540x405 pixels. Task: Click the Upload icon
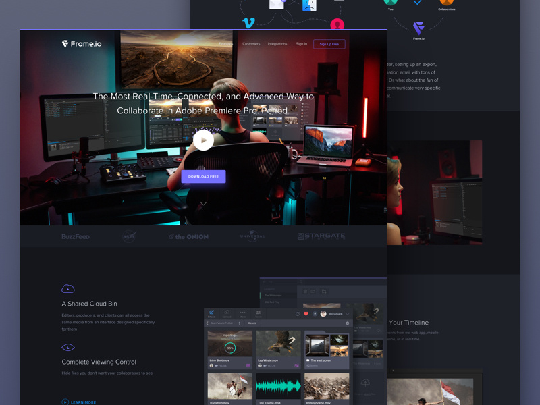point(227,313)
